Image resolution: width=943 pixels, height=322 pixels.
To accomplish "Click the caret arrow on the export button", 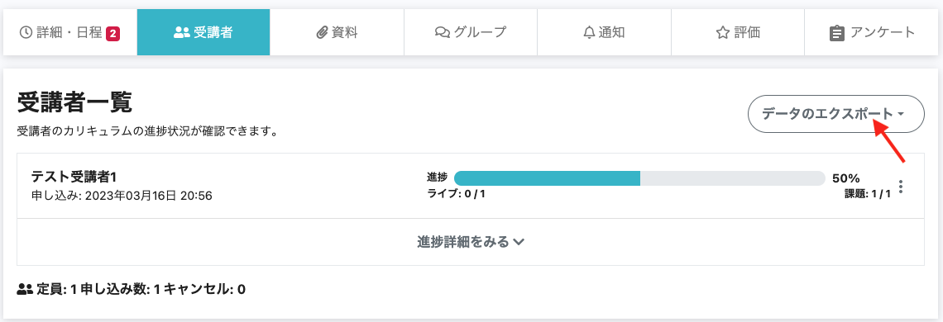I will click(x=900, y=114).
